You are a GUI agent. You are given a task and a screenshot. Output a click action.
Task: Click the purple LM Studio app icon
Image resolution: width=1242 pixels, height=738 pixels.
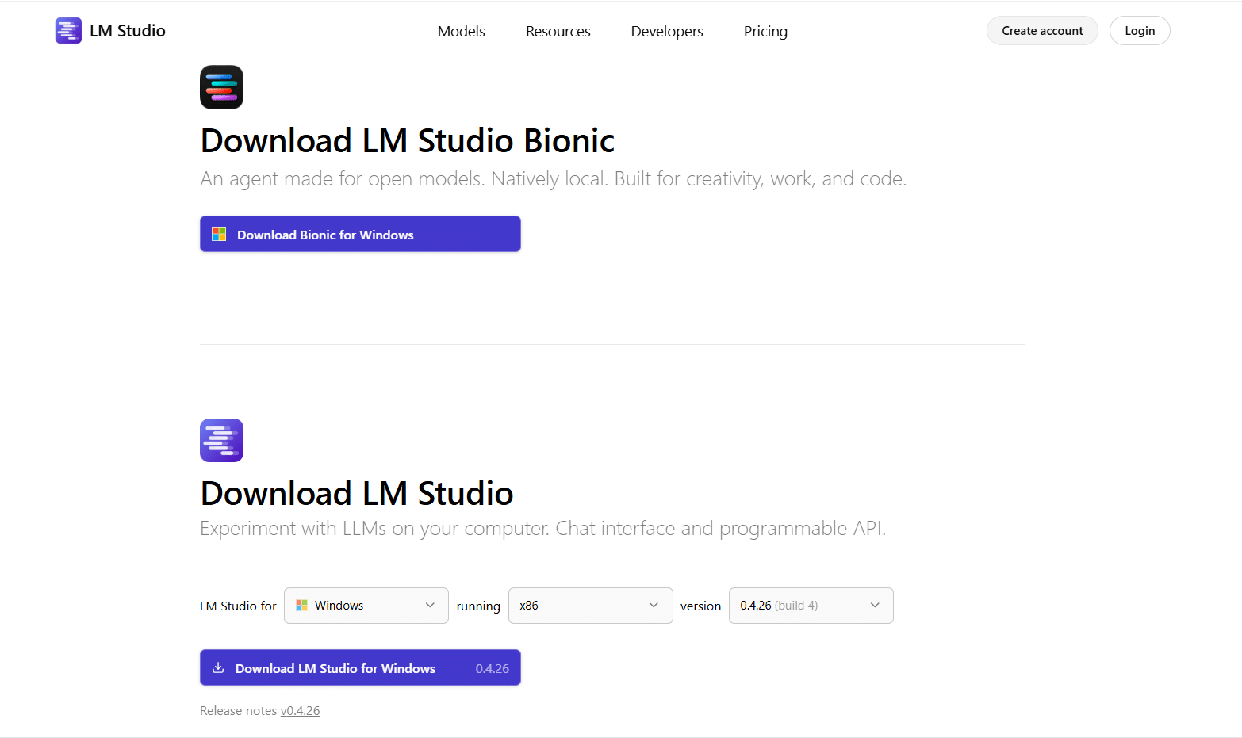(x=221, y=440)
